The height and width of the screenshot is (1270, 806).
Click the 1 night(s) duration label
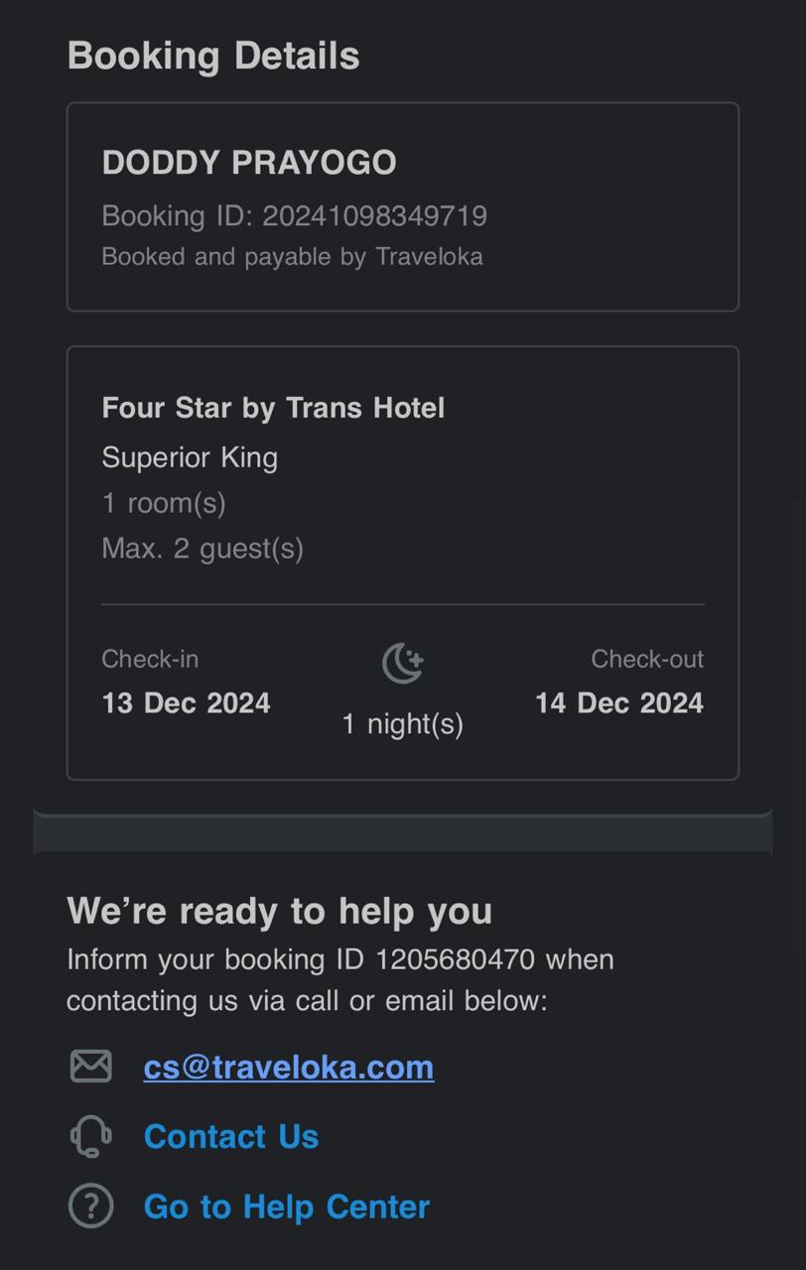coord(402,724)
